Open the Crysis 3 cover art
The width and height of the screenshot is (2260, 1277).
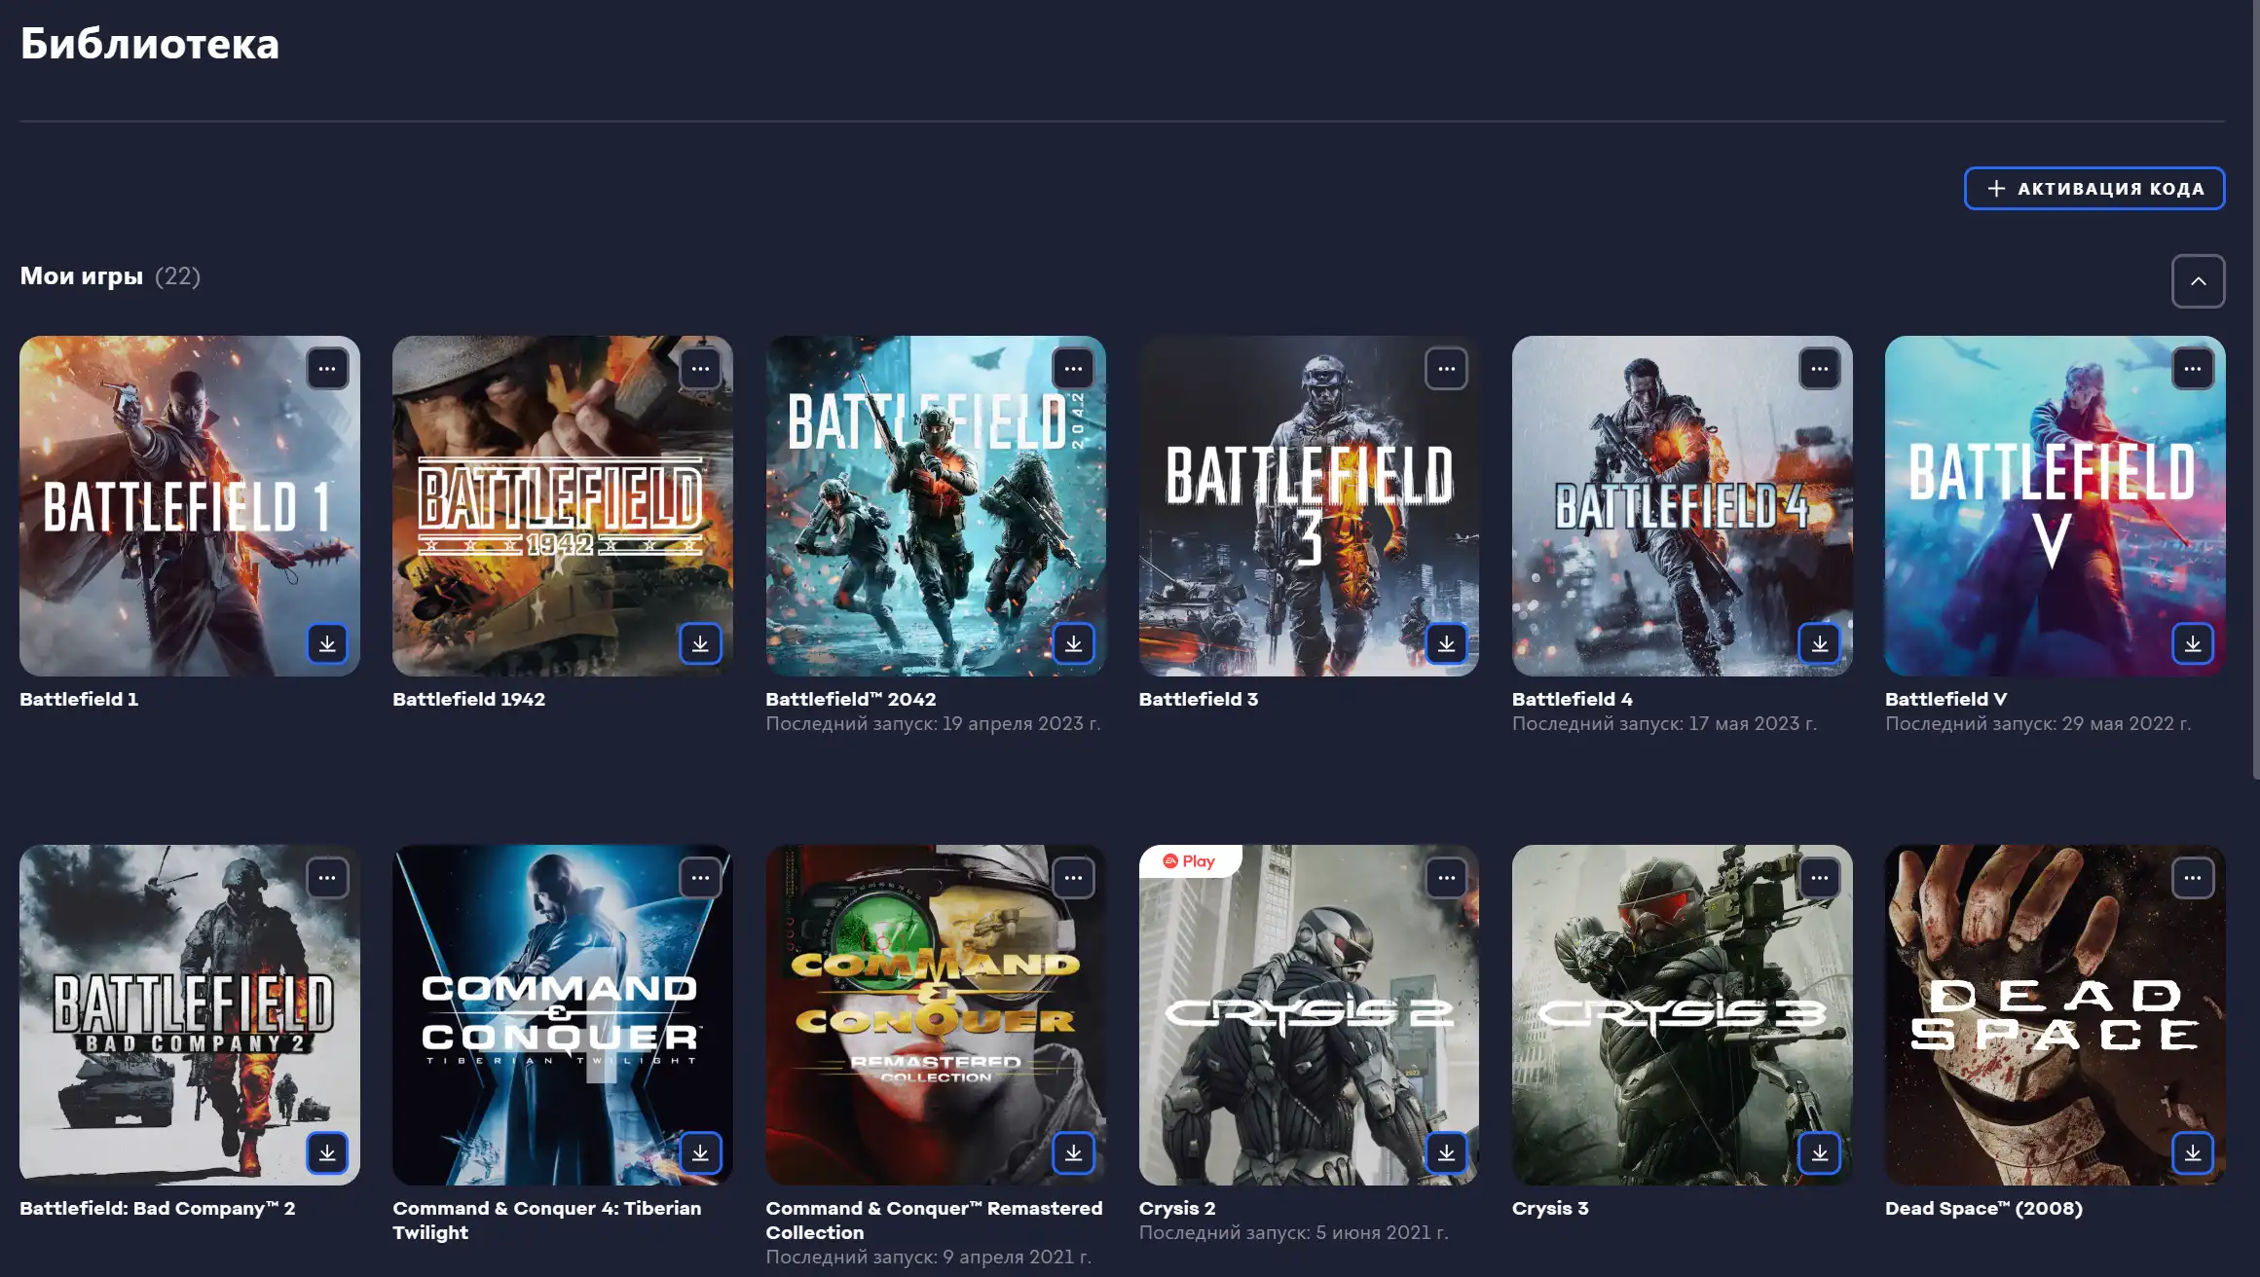point(1682,1014)
